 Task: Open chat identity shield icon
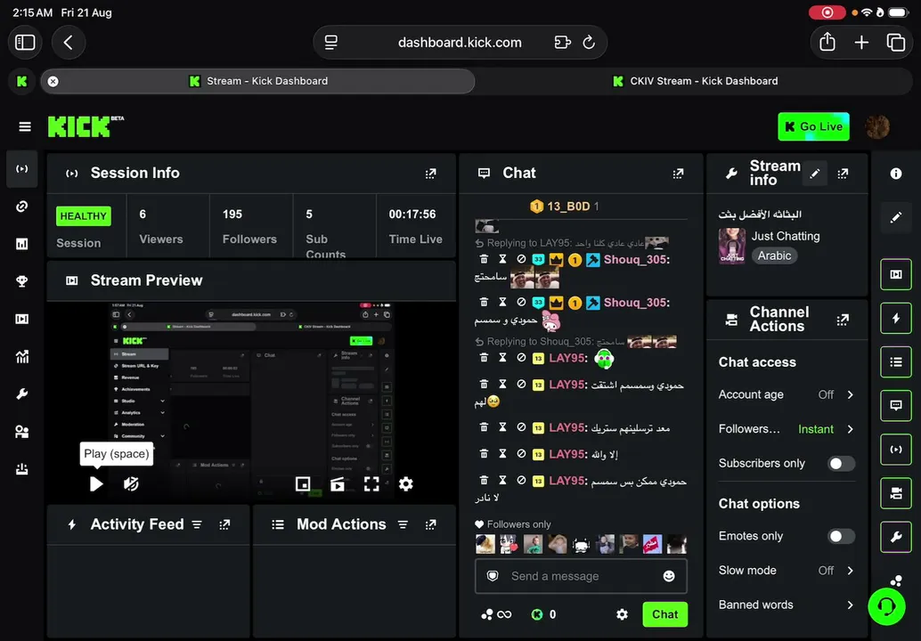coord(493,576)
